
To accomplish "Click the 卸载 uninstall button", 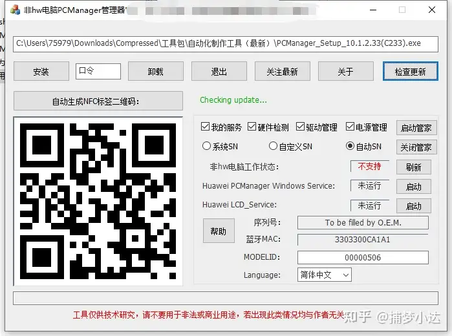I will pyautogui.click(x=156, y=71).
